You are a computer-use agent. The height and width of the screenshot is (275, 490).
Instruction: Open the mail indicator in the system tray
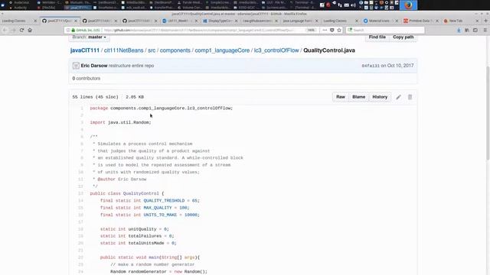pos(347,5)
